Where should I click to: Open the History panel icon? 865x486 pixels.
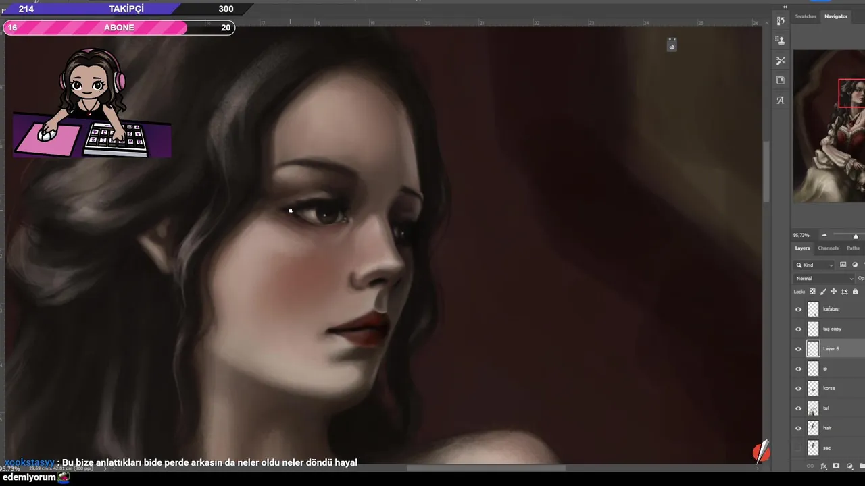pos(781,21)
